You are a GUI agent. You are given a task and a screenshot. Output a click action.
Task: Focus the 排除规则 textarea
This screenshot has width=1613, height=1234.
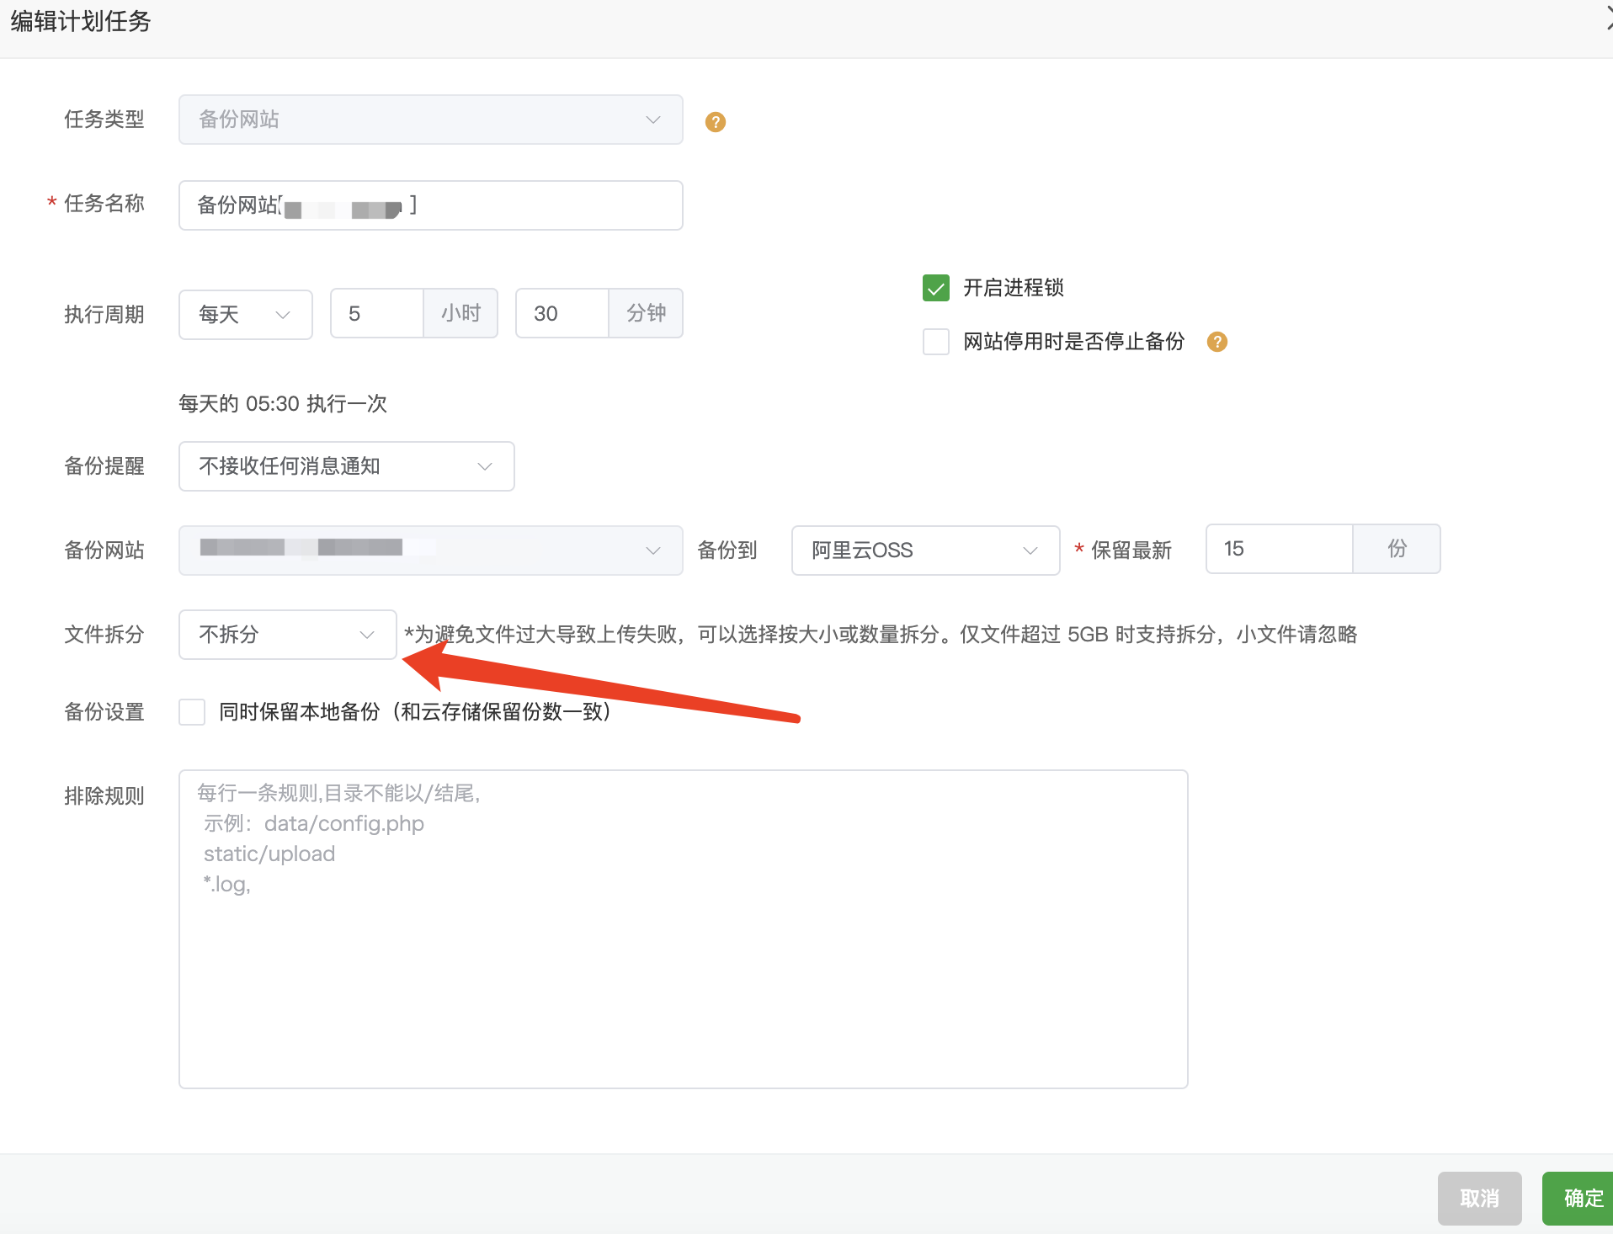pos(684,929)
